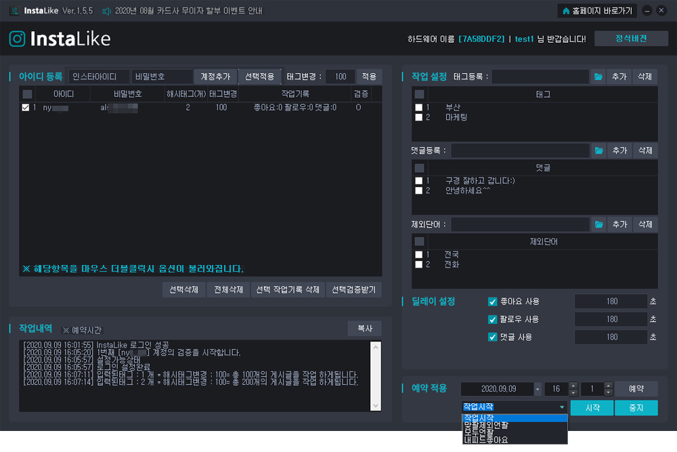This screenshot has width=677, height=452.
Task: Click the speaker announcement icon in title bar
Action: pos(106,11)
